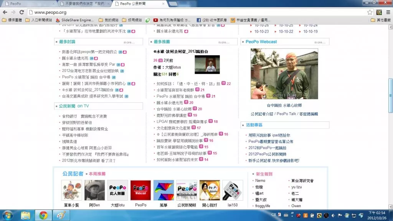Click the extension icon next to the star
This screenshot has width=393, height=221.
(379, 12)
